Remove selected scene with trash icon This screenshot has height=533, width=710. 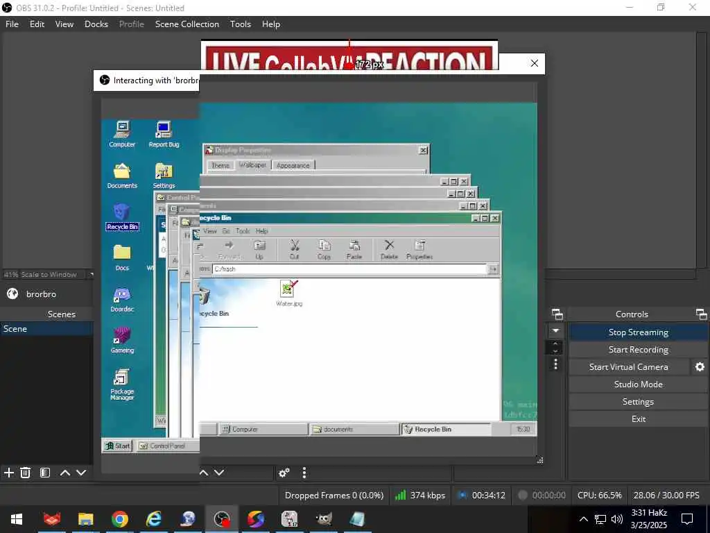click(26, 473)
